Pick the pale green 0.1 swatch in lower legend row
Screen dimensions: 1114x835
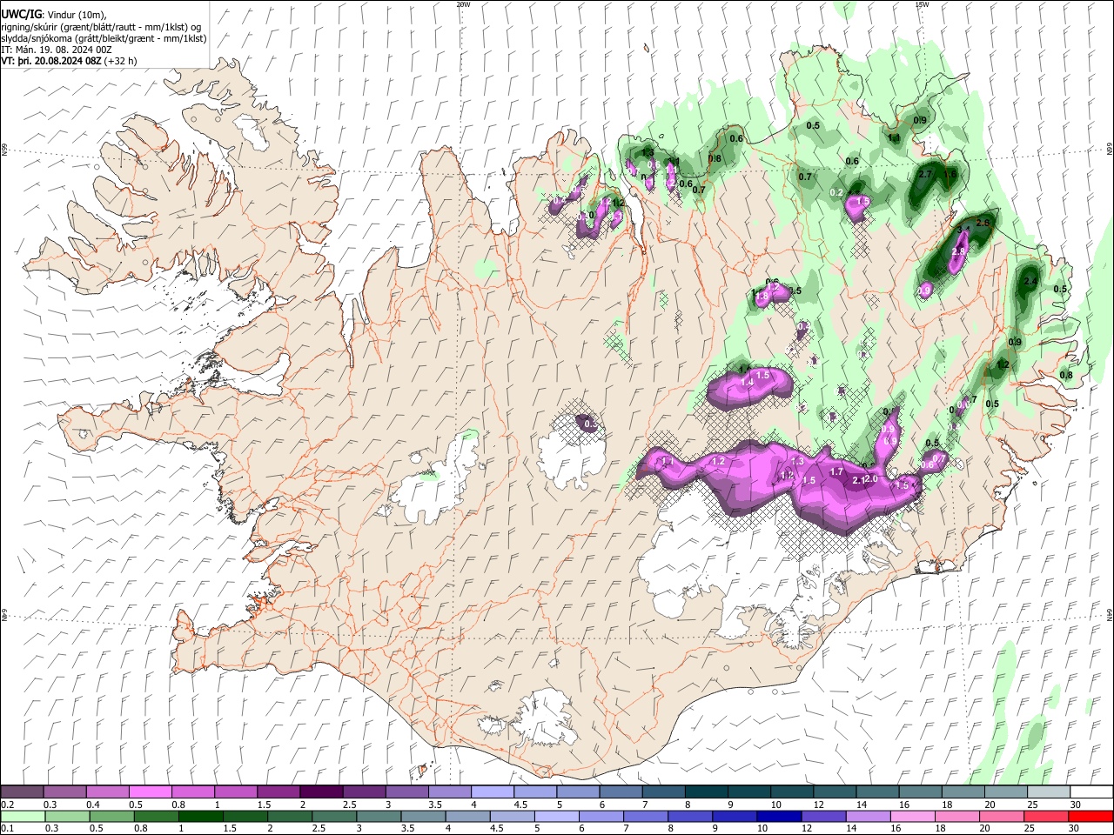[23, 816]
